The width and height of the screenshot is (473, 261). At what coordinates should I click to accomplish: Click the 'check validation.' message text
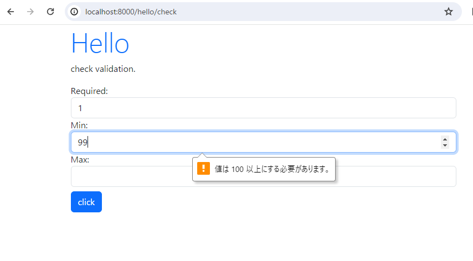(103, 69)
